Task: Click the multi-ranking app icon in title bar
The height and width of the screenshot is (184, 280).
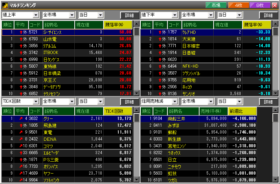Action: pos(5,5)
